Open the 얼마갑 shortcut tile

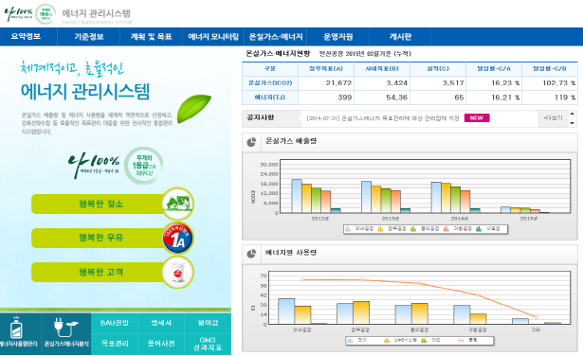208,323
